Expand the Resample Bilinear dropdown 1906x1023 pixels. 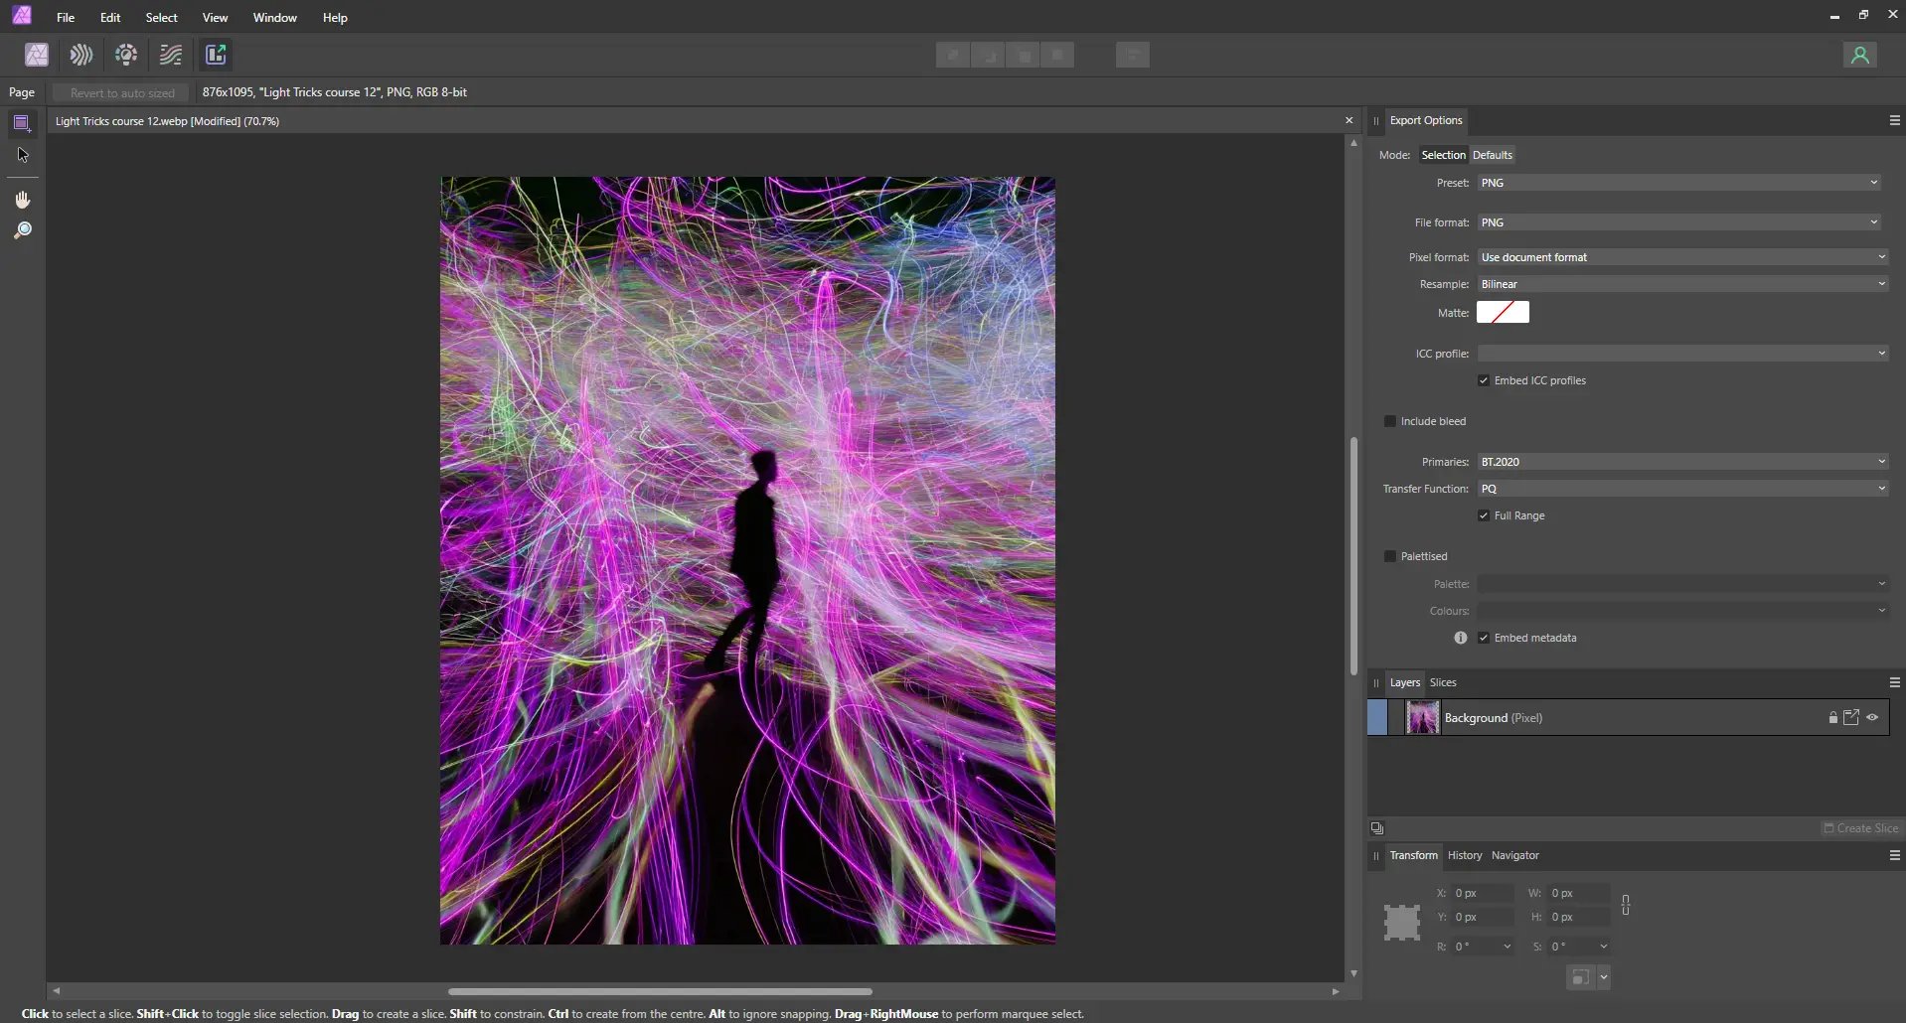(1681, 284)
